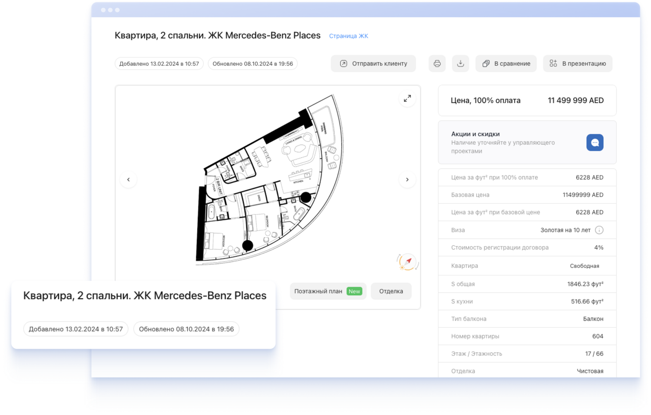Click the compass orientation icon
Viewport: 651px width, 415px height.
pyautogui.click(x=407, y=262)
